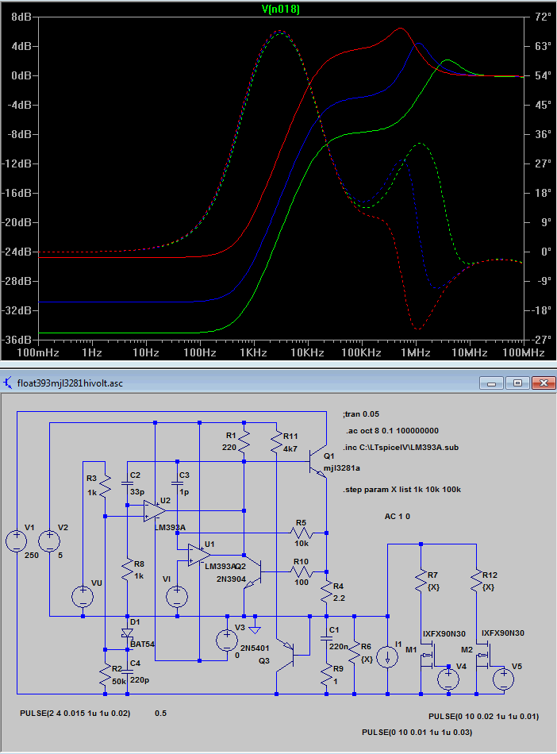The width and height of the screenshot is (557, 754).
Task: Click 'PULSE(0 10 0.02 1u 1u 0.01)' text
Action: point(483,717)
